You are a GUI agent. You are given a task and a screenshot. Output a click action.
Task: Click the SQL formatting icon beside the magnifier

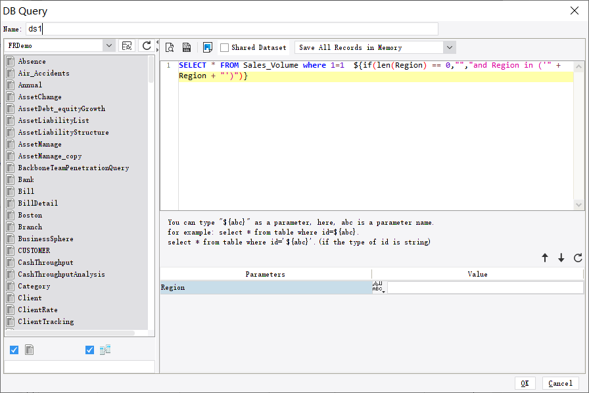(187, 47)
